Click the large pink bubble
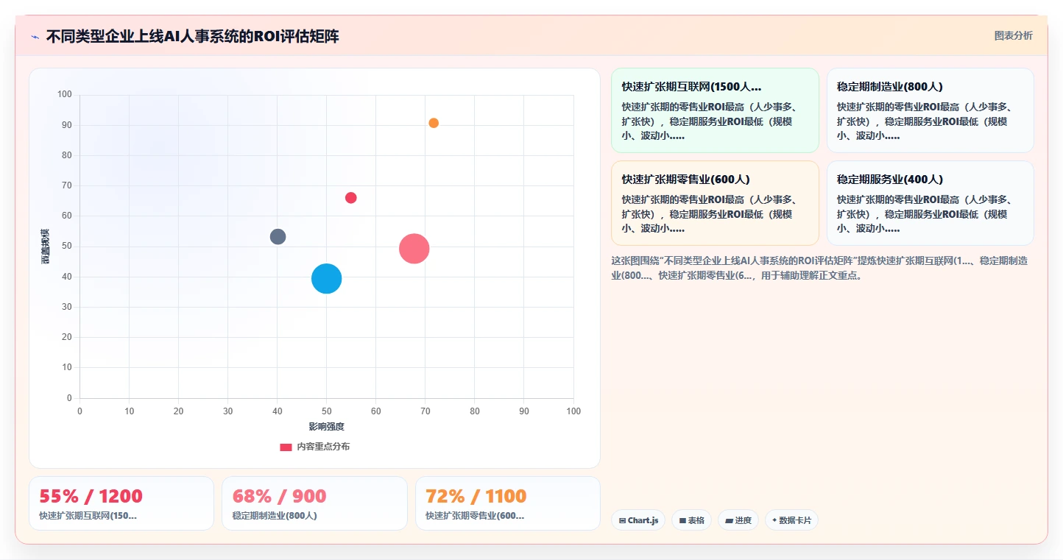 pos(414,249)
